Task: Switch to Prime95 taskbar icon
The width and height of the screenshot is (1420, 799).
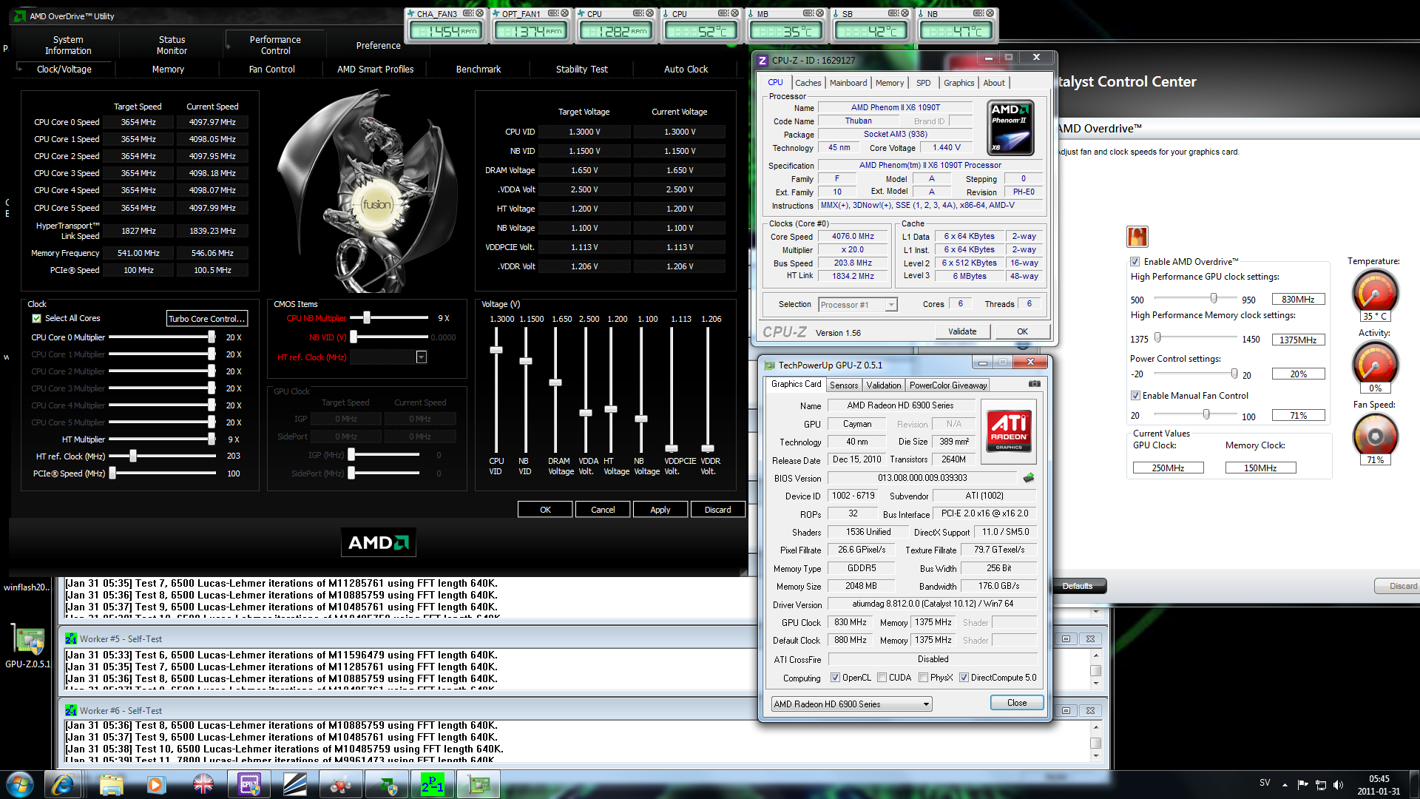Action: 433,784
